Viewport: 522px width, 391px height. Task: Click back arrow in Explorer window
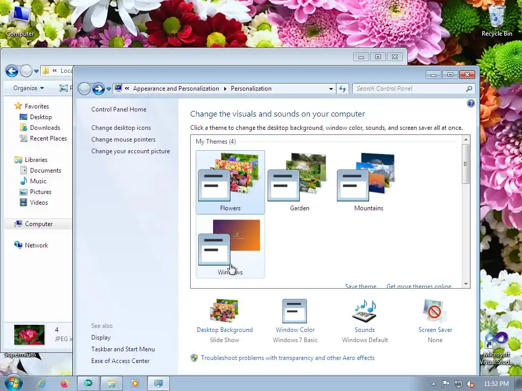point(12,71)
